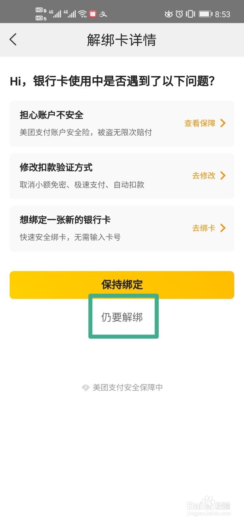Tap the eye comfort status icon
The width and height of the screenshot is (244, 522).
click(x=169, y=14)
